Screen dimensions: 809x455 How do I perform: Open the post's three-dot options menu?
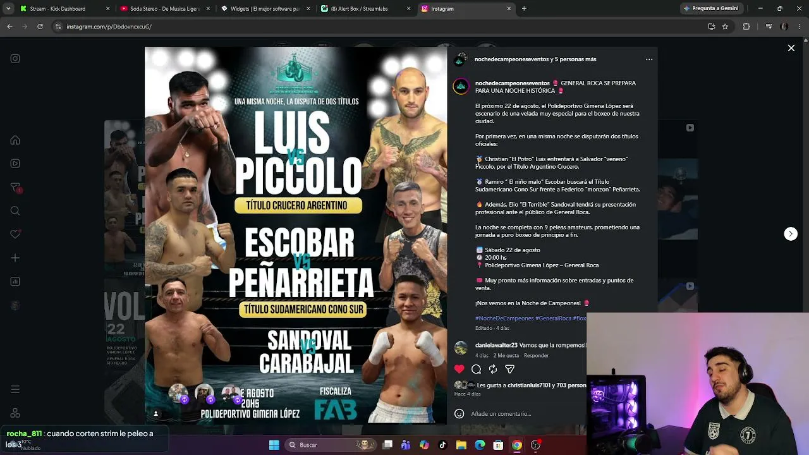click(649, 59)
